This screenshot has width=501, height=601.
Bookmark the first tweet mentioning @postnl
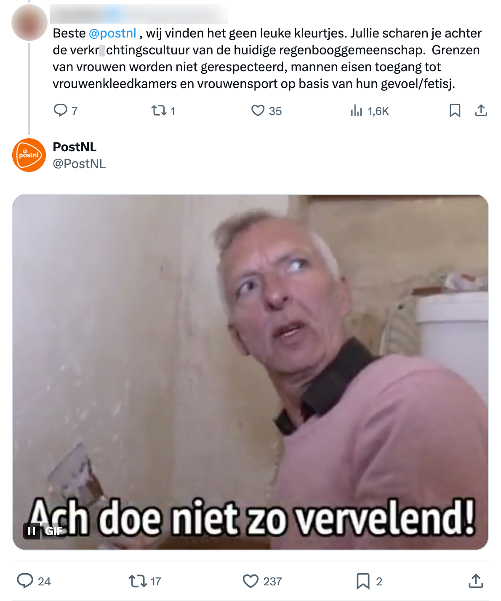[455, 110]
